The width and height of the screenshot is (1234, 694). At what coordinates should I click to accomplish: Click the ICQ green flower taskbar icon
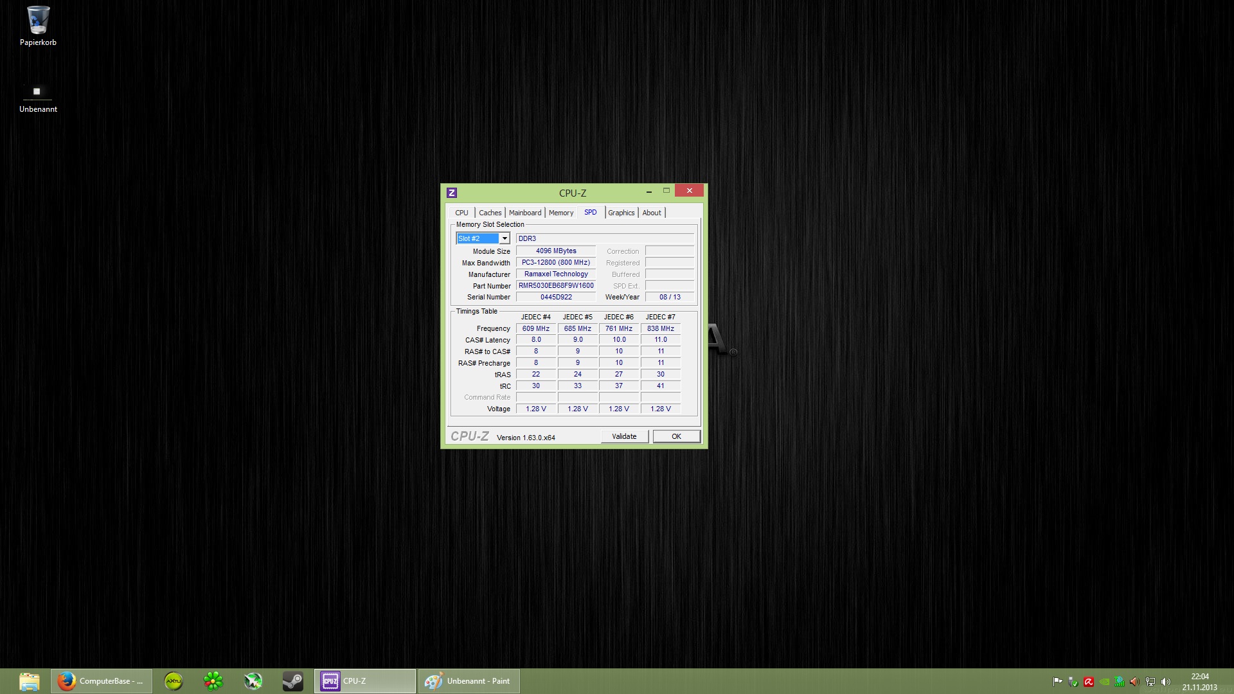click(x=213, y=681)
